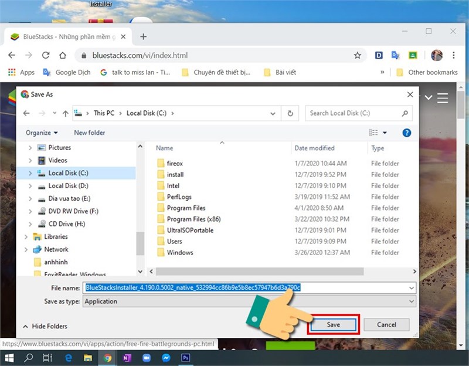
Task: Click the Save button
Action: tap(333, 324)
